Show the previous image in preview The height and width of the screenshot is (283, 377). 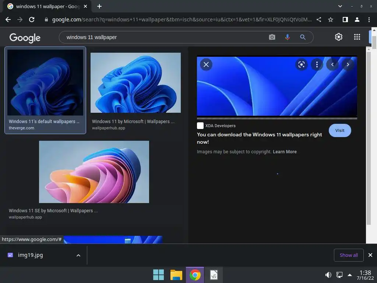pyautogui.click(x=332, y=64)
